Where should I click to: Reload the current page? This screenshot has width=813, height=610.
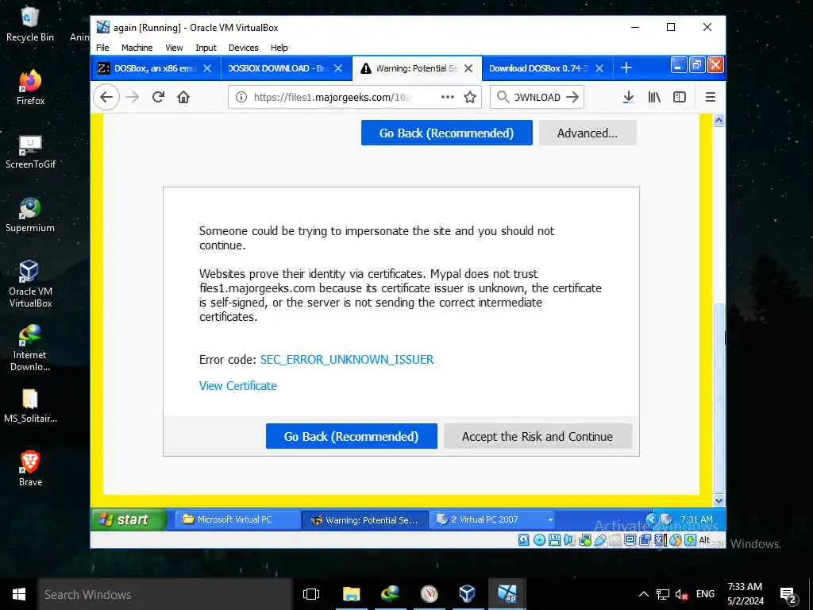click(158, 97)
